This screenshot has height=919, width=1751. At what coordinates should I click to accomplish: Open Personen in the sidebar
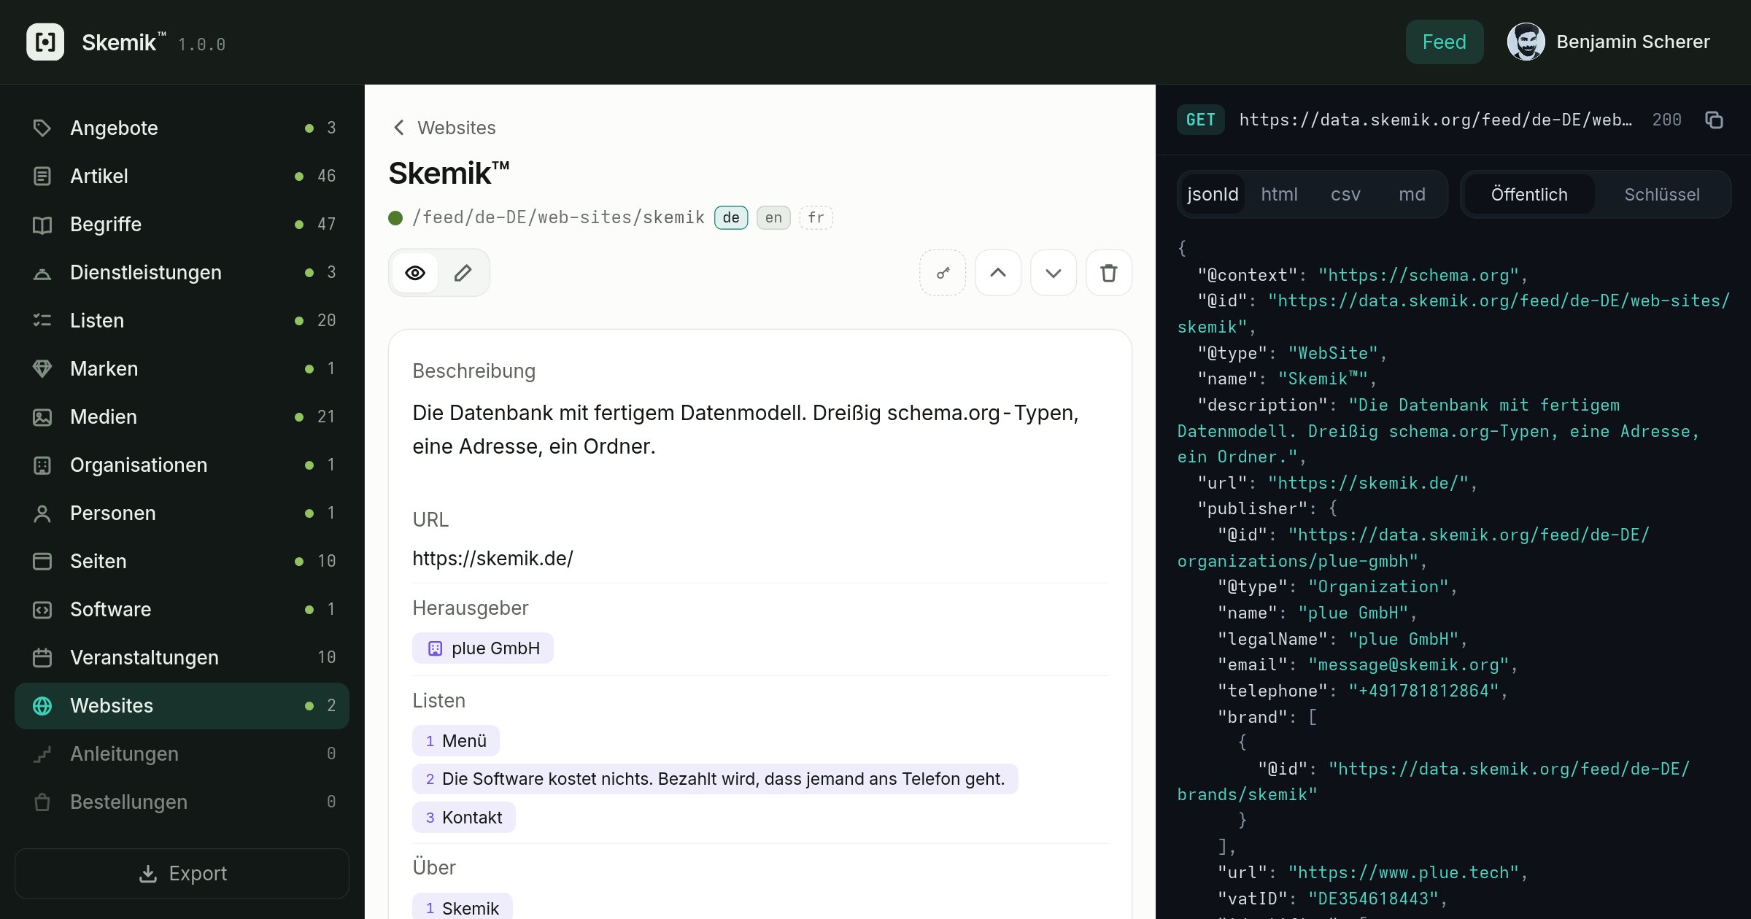(182, 513)
